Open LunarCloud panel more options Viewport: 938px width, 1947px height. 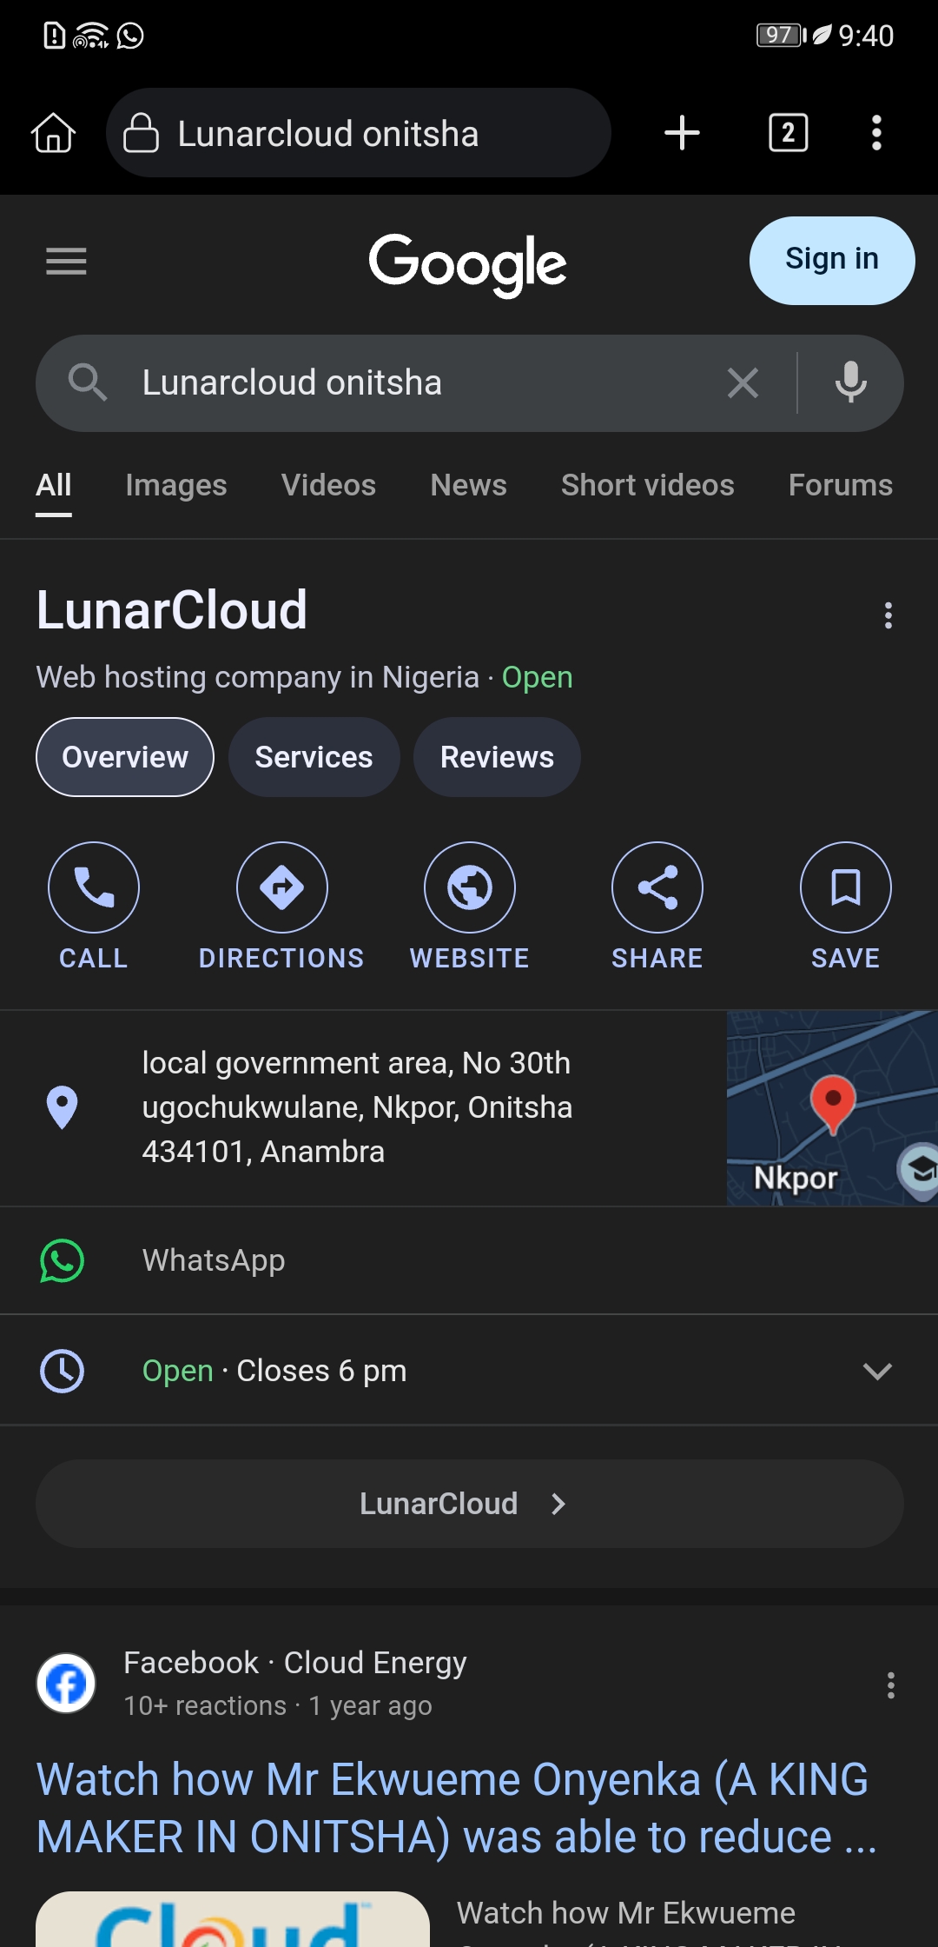pos(888,615)
